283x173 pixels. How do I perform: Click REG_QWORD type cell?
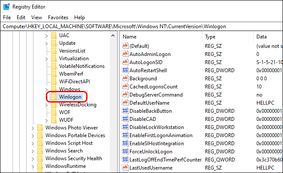pyautogui.click(x=220, y=160)
